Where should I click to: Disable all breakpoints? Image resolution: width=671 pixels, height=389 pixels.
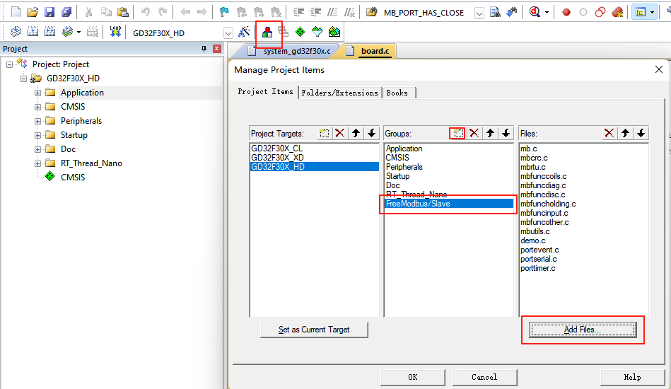(x=600, y=12)
